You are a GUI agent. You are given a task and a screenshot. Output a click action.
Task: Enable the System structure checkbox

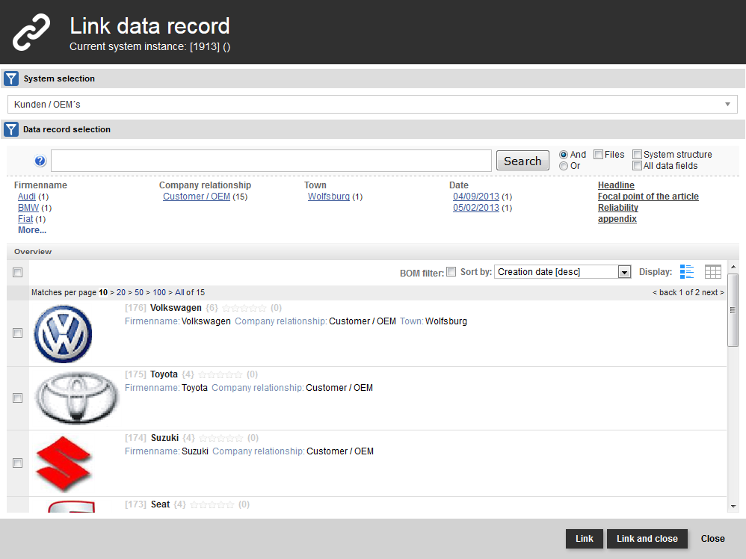[x=637, y=154]
